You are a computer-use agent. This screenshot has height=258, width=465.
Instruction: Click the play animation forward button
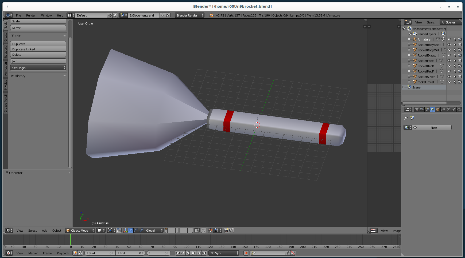(x=193, y=253)
